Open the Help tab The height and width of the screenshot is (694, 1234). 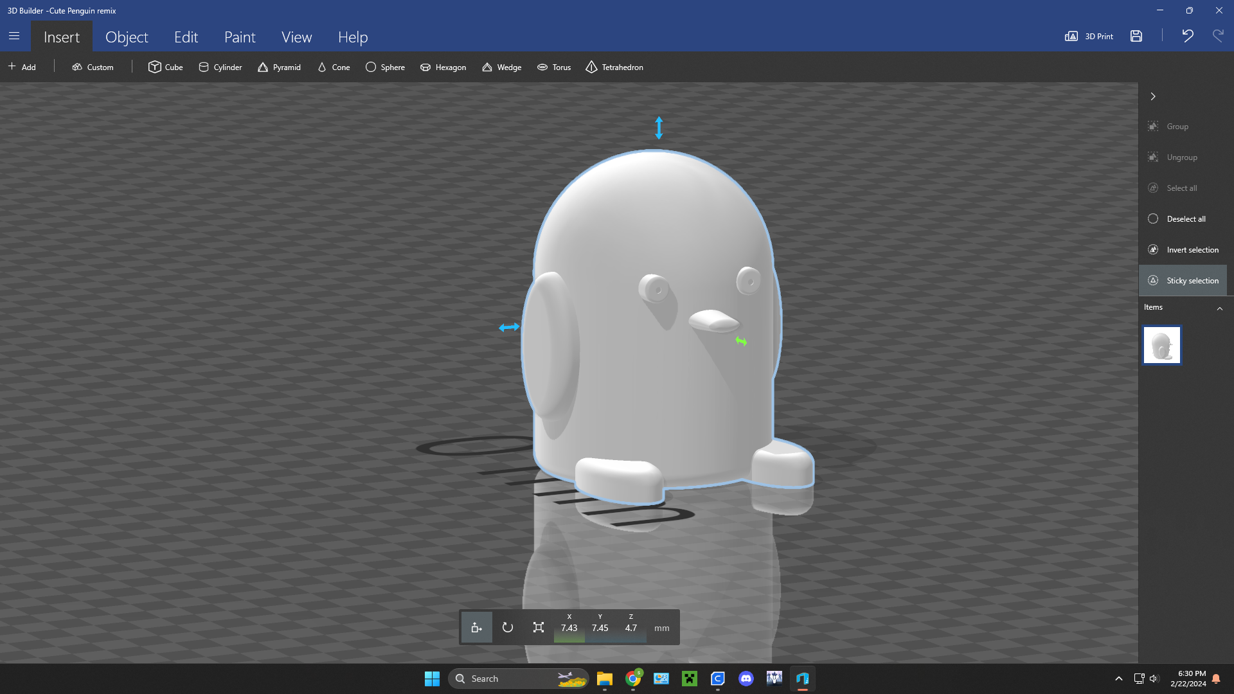point(353,37)
